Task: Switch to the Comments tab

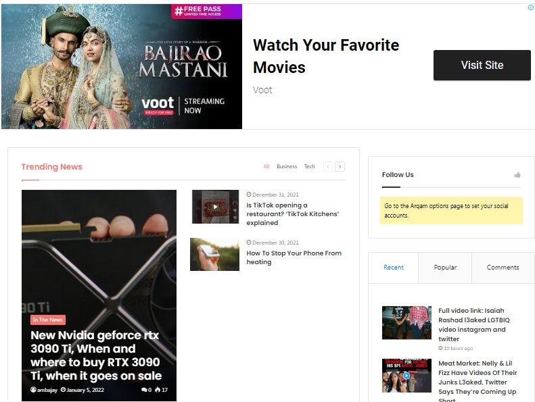Action: coord(503,268)
